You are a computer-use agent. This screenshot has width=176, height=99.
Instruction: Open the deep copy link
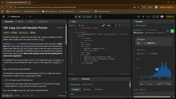point(15,44)
